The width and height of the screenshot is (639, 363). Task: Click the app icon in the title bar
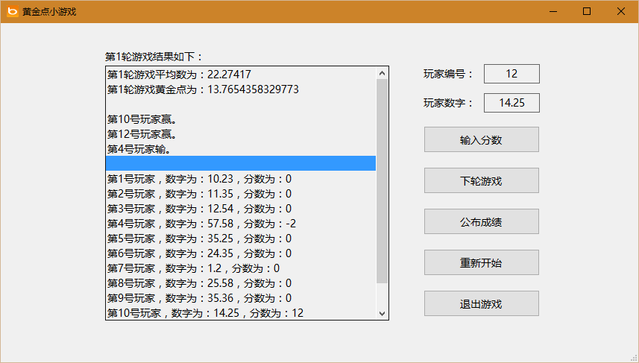(x=13, y=11)
